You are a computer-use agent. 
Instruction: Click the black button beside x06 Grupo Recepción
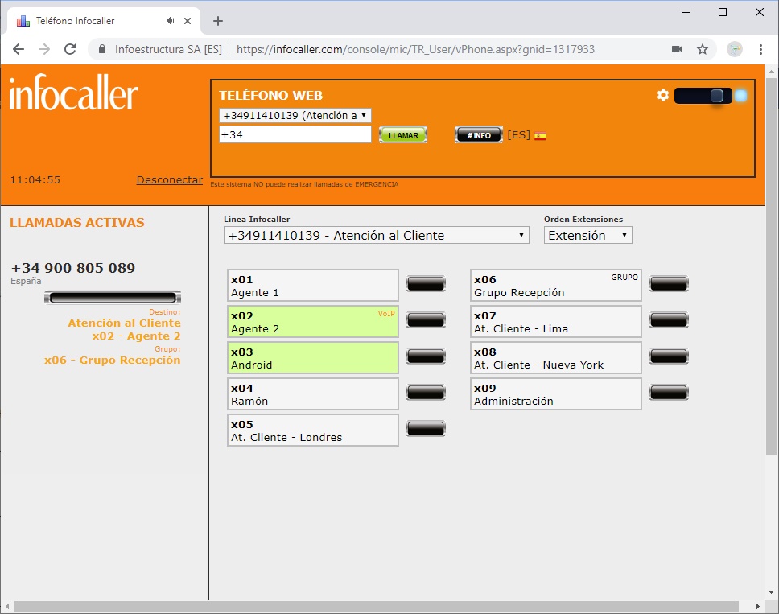tap(669, 283)
